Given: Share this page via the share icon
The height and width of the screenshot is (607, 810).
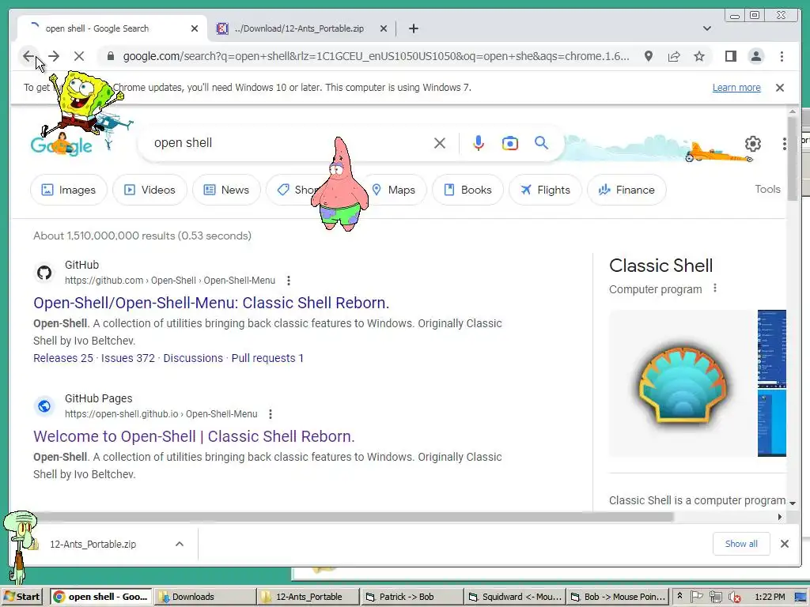Looking at the screenshot, I should click(x=674, y=56).
